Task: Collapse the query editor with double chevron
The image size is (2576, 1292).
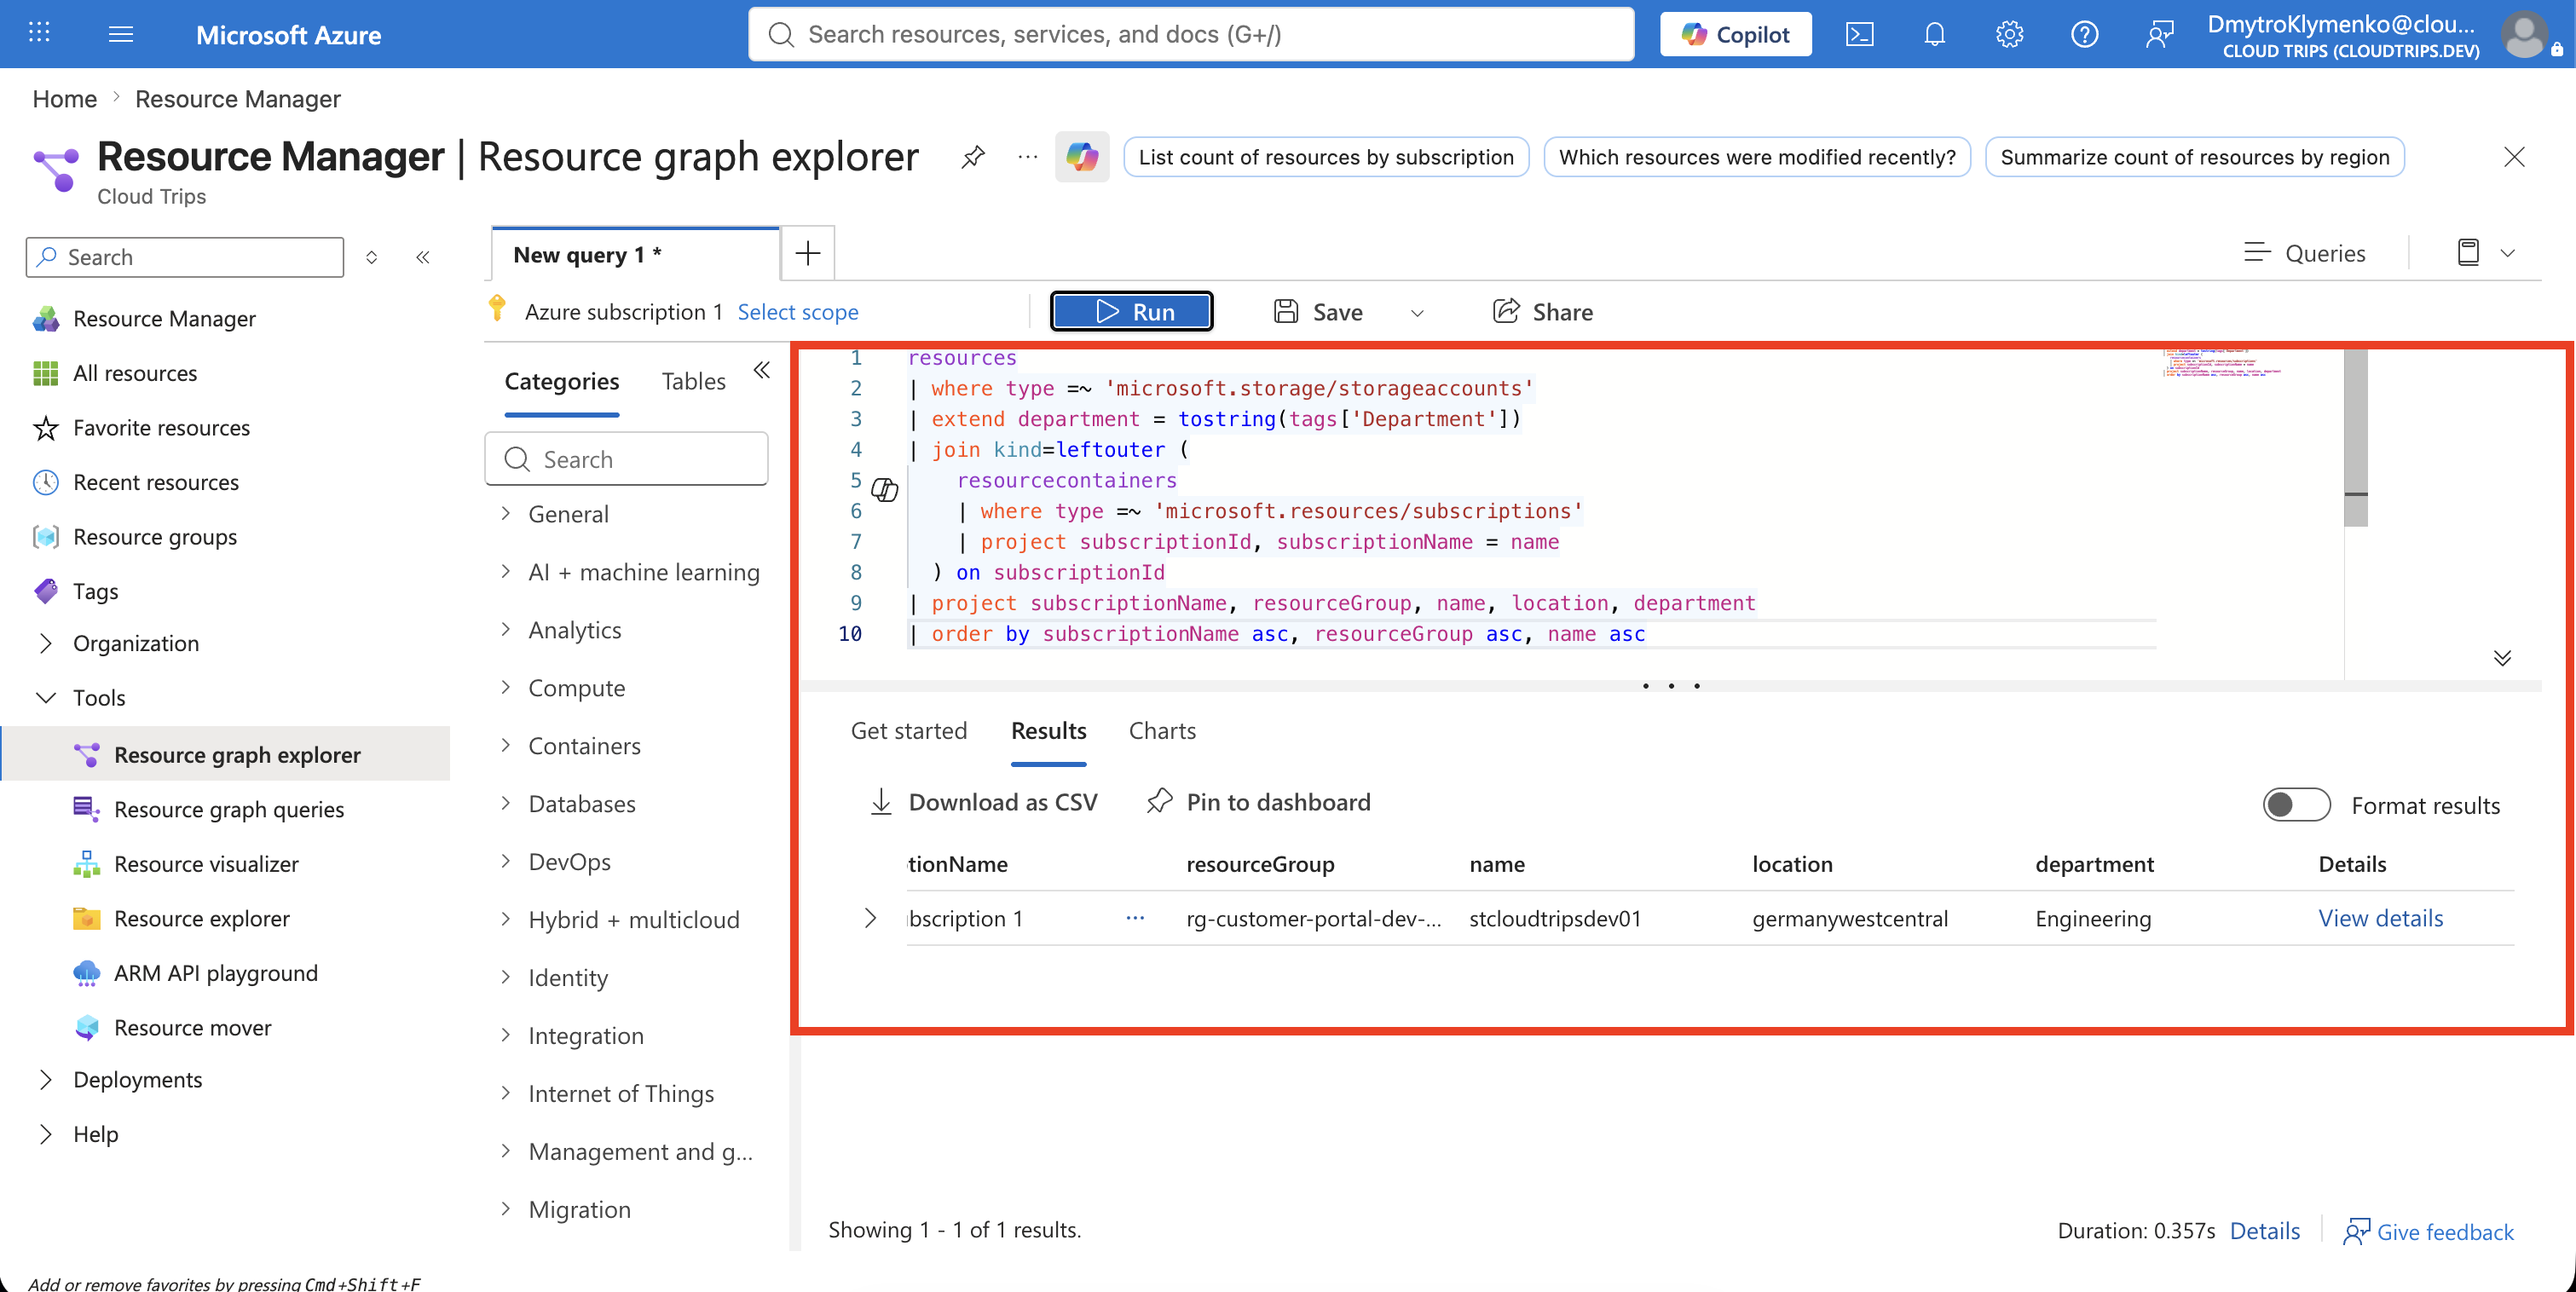Action: pos(2502,657)
